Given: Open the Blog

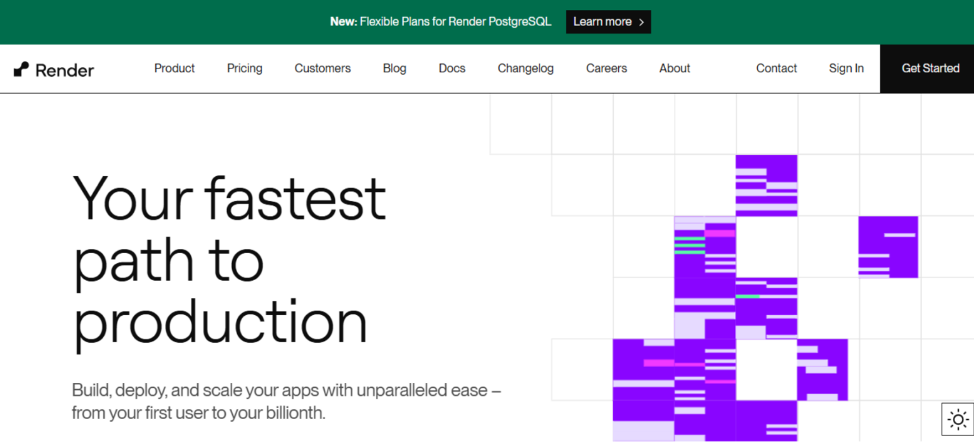Looking at the screenshot, I should [x=394, y=68].
